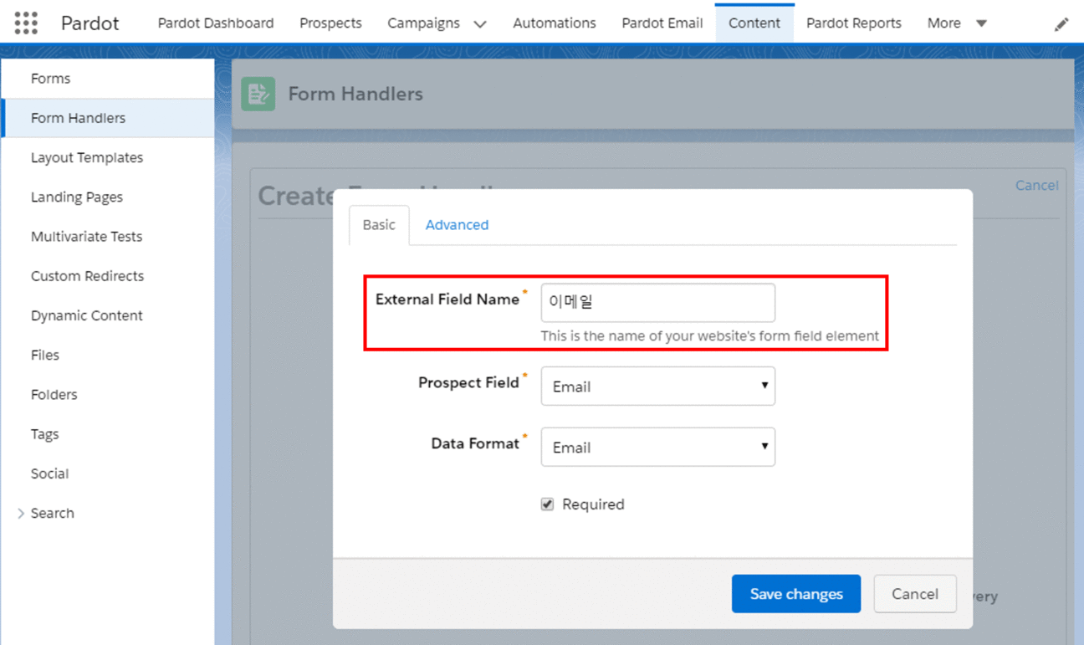
Task: Open the Pardot Reports tab
Action: [x=854, y=23]
